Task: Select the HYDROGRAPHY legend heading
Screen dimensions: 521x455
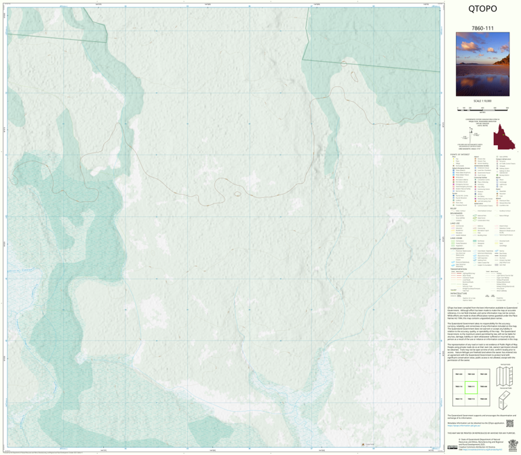Action: 457,248
